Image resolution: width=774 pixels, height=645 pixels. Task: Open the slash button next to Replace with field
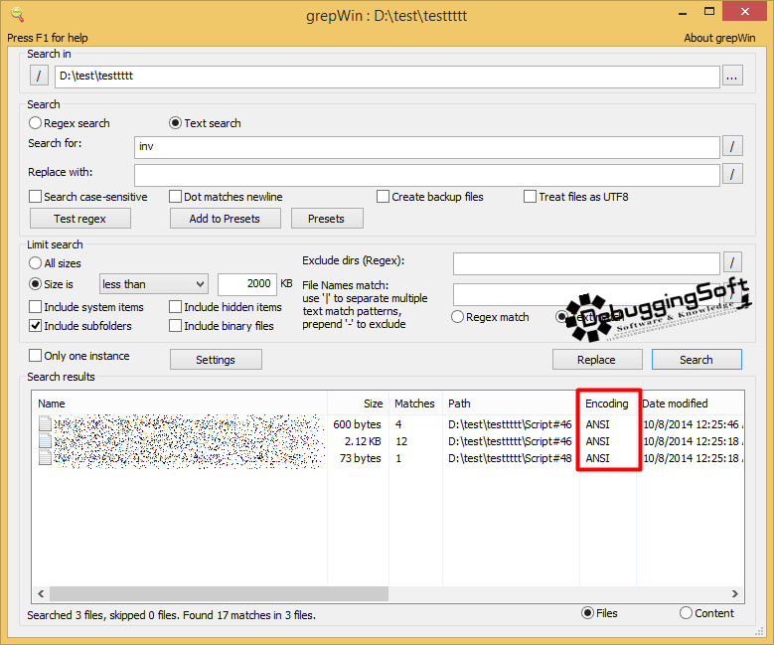732,174
